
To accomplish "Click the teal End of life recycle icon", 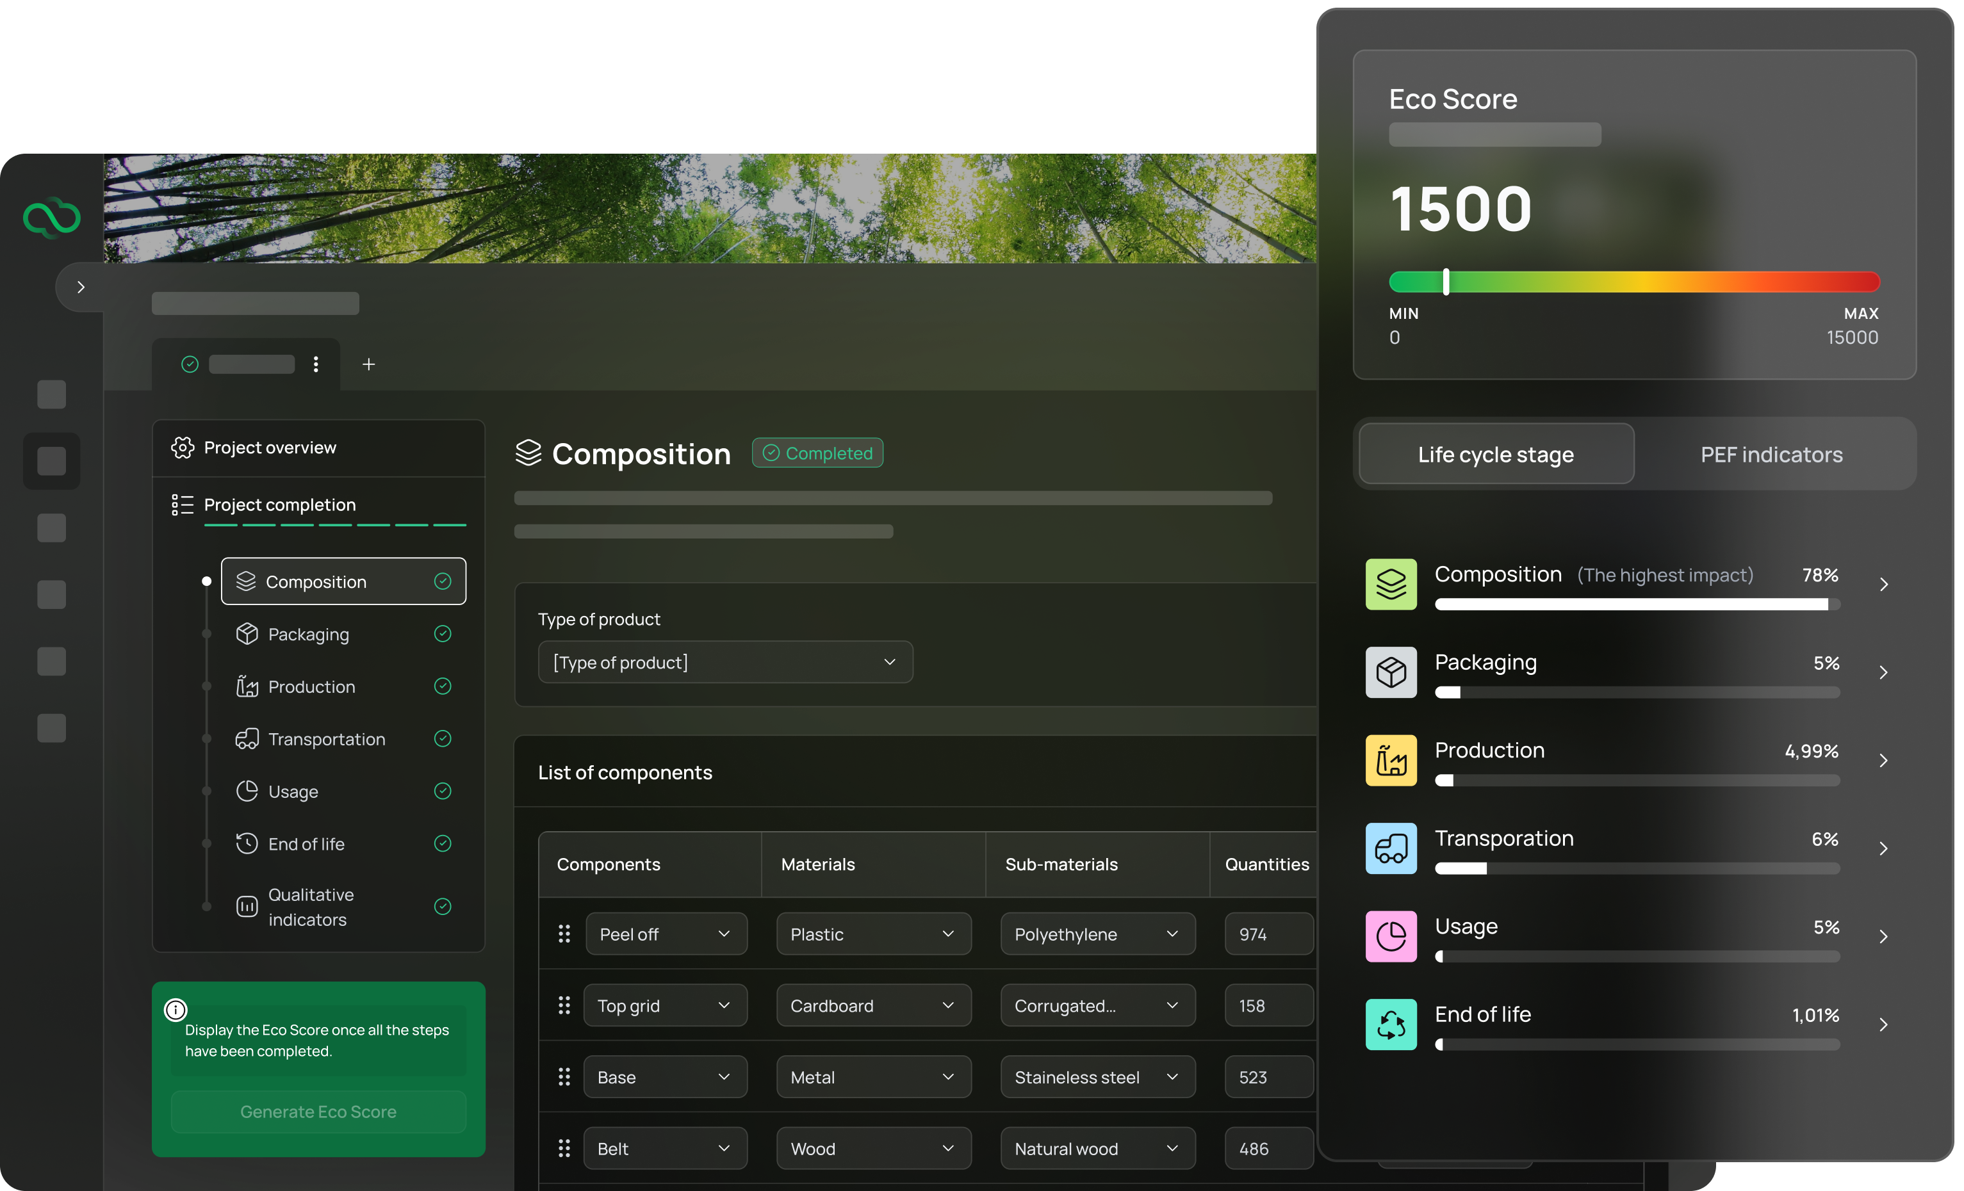I will (x=1391, y=1025).
